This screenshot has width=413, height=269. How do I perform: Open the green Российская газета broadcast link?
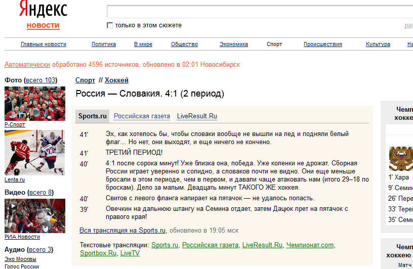click(210, 245)
